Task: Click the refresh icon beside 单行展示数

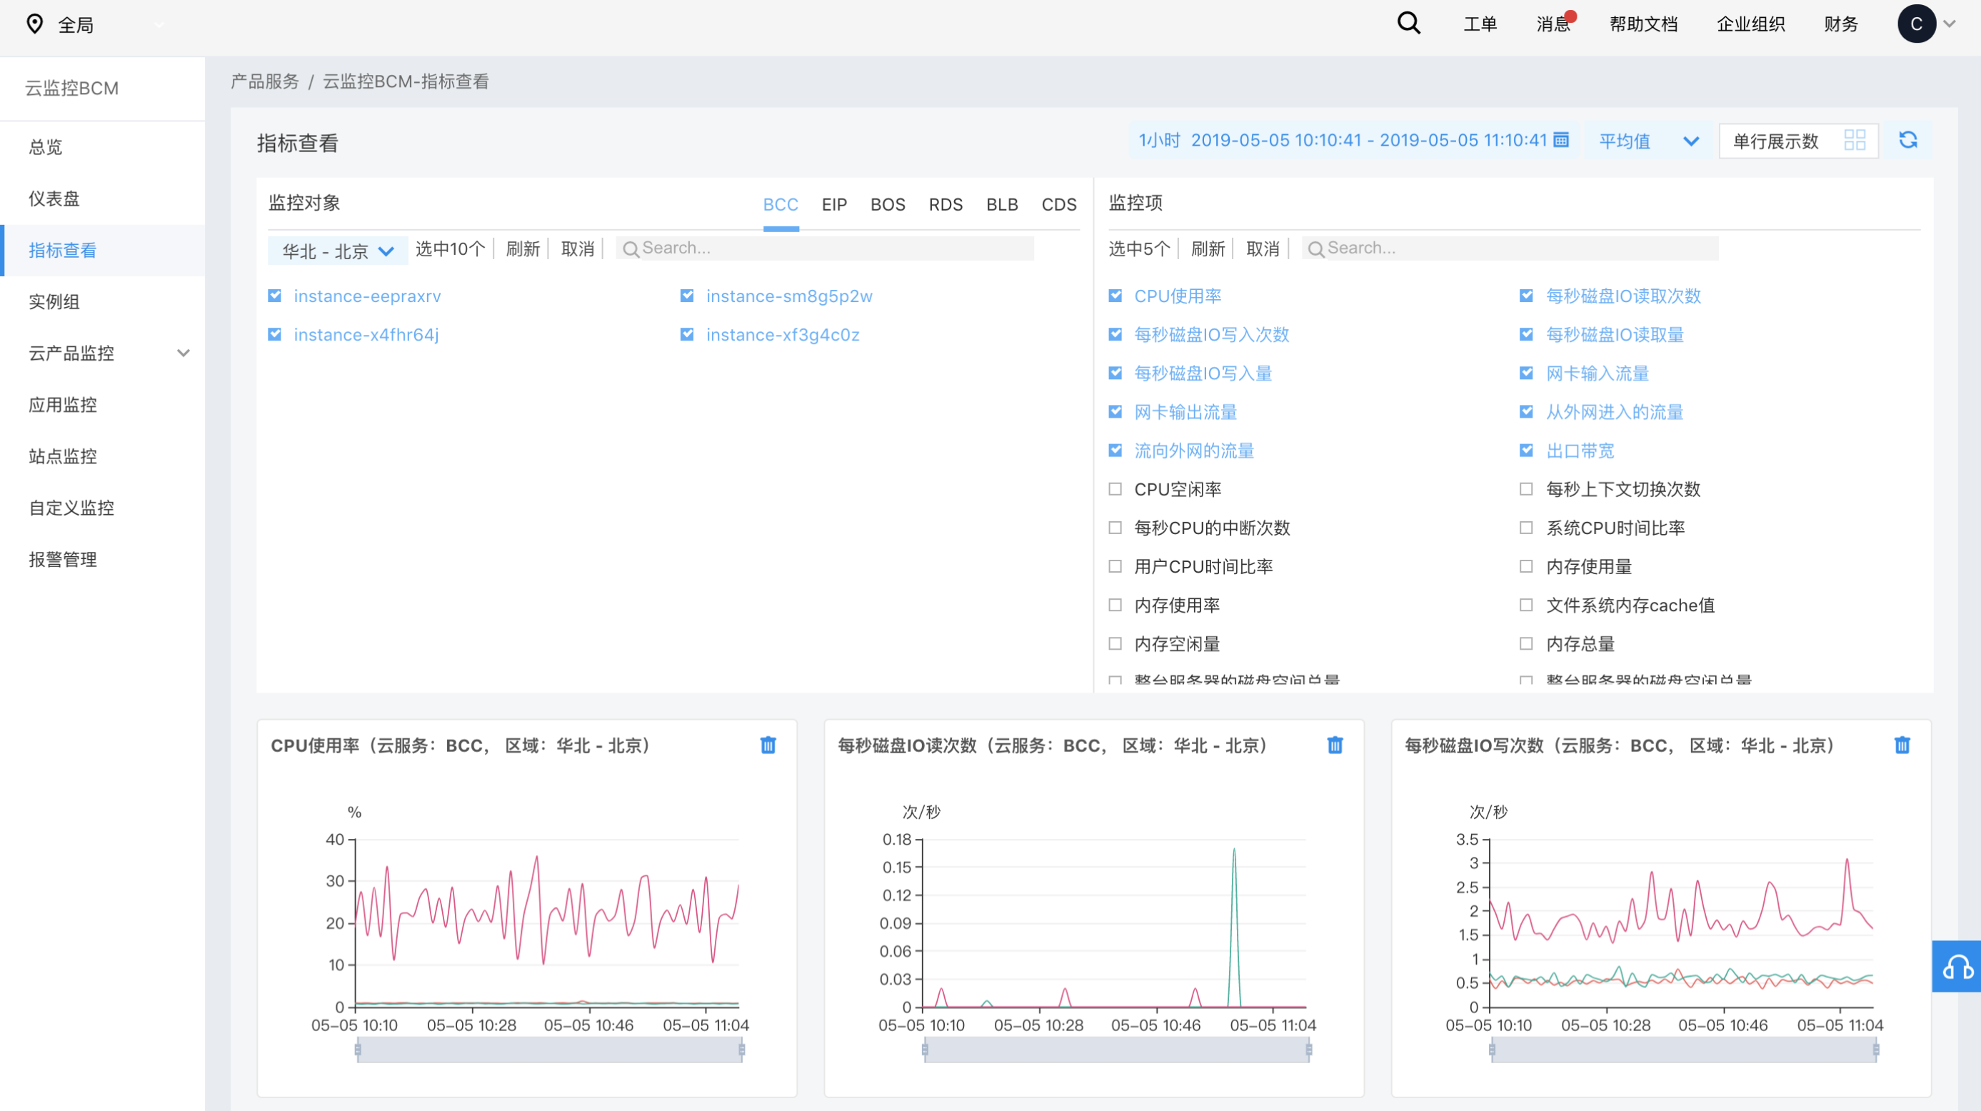Action: [1908, 141]
